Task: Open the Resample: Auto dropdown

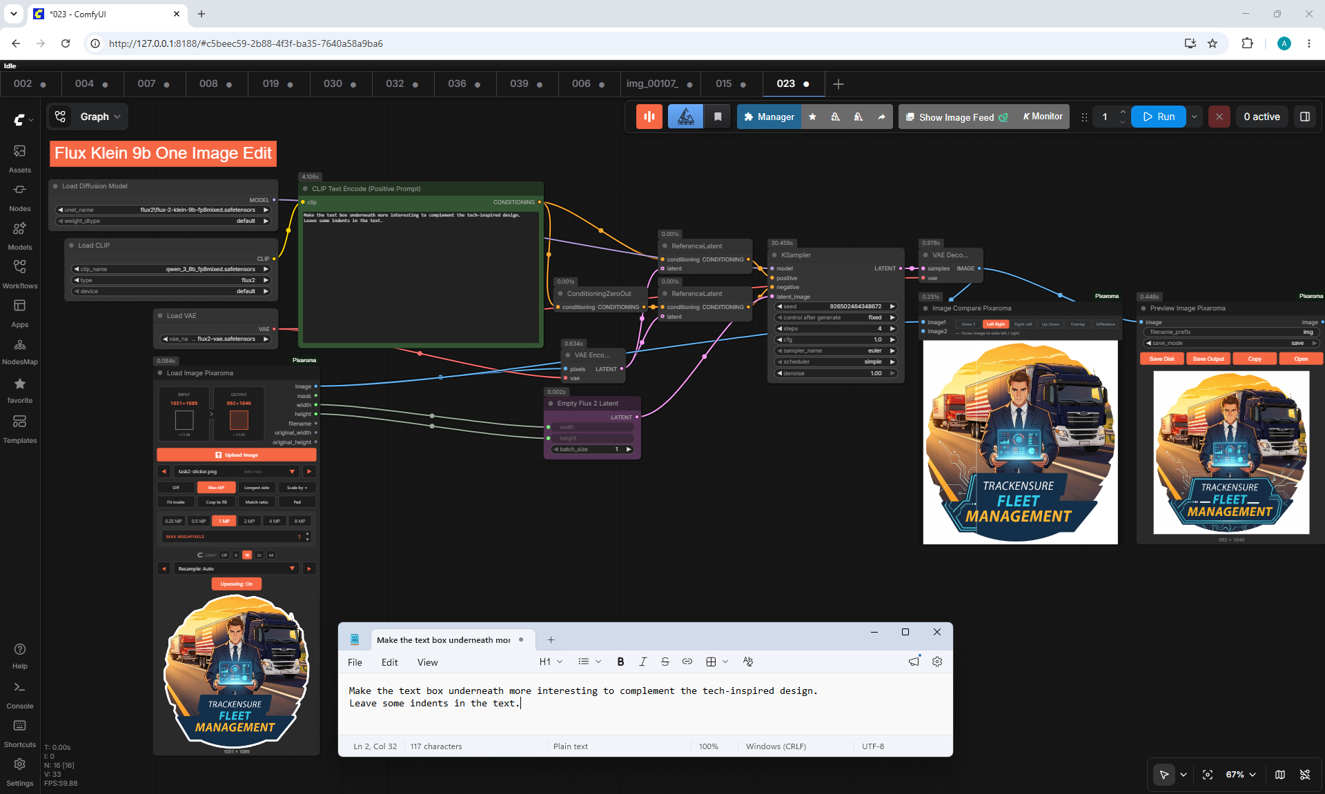Action: coord(235,568)
